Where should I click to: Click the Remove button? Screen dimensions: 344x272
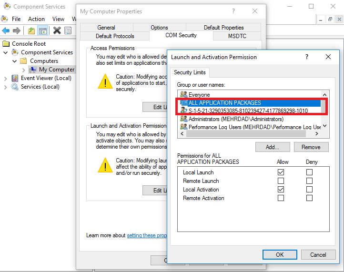pos(311,147)
